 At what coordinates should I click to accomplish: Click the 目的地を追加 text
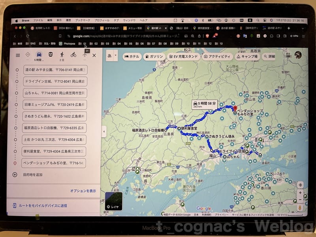[33, 175]
